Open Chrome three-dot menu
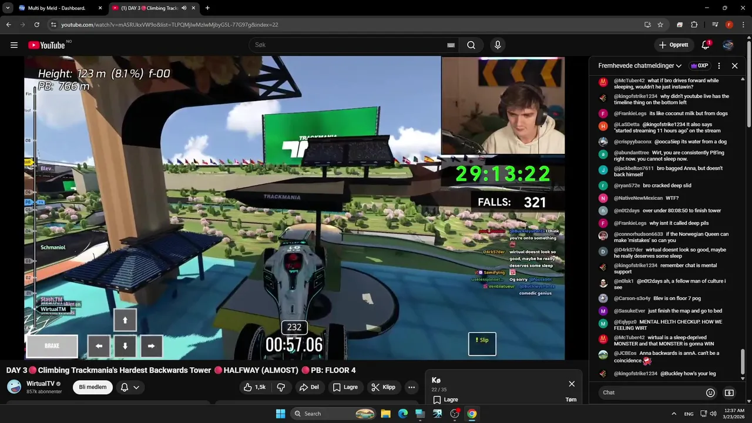752x423 pixels. click(743, 25)
